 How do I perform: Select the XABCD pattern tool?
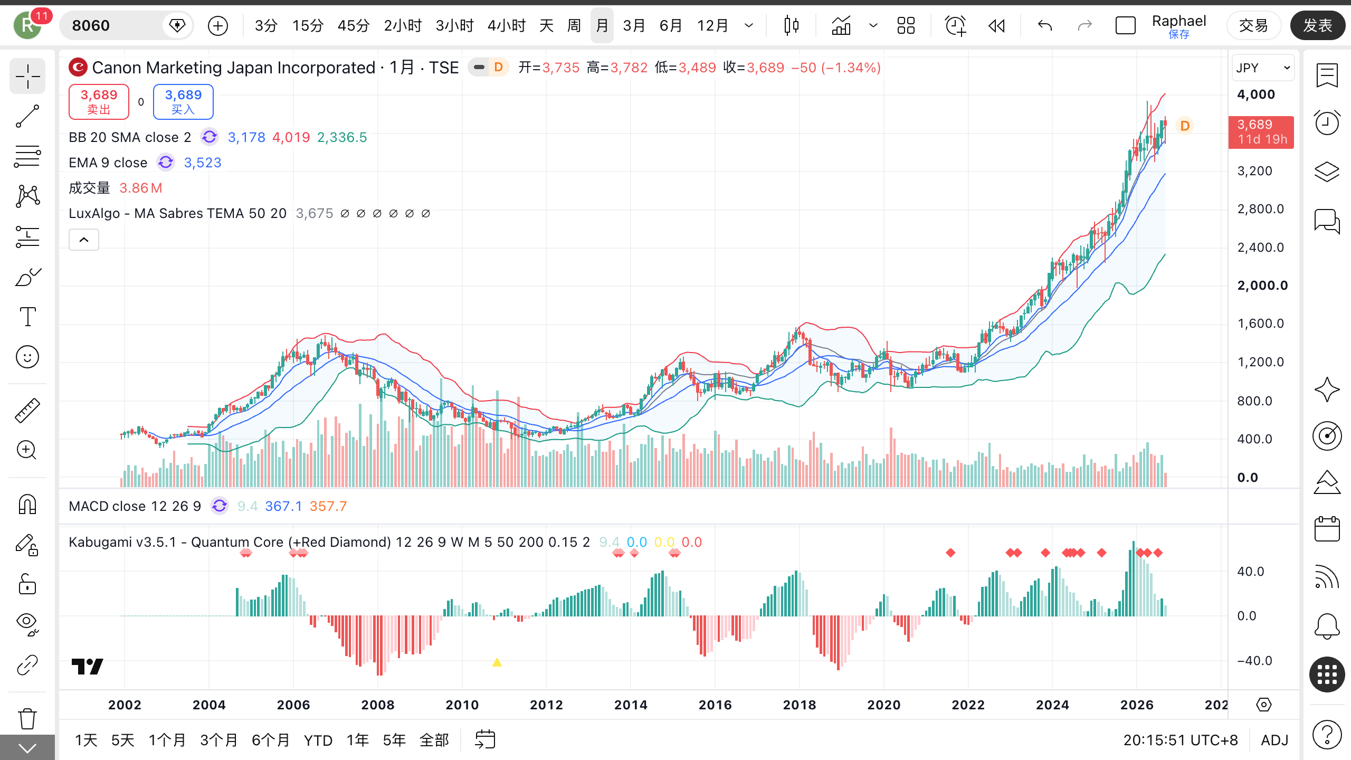click(27, 196)
